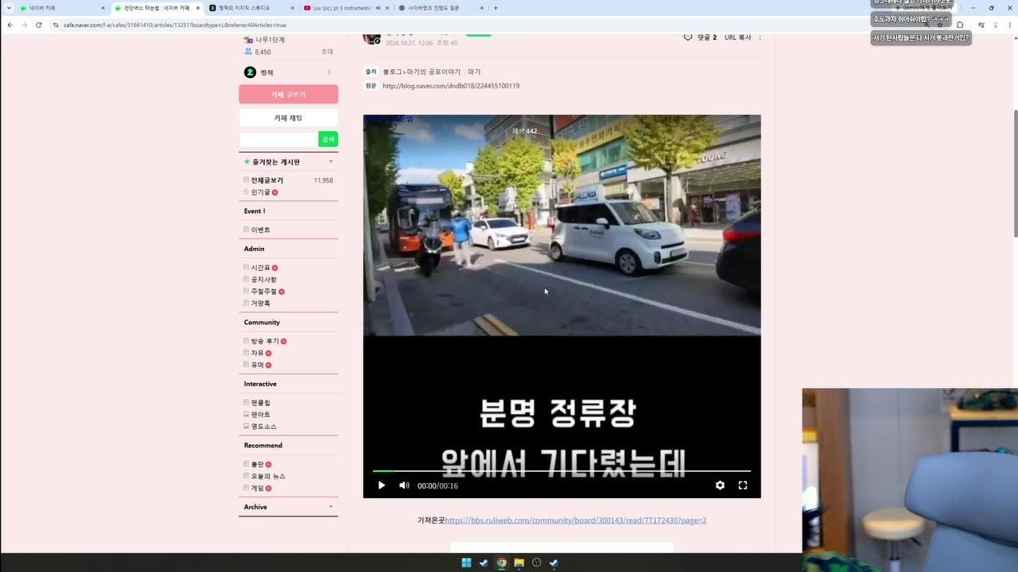This screenshot has height=572, width=1018.
Task: Click the 마기 category label
Action: pyautogui.click(x=474, y=71)
